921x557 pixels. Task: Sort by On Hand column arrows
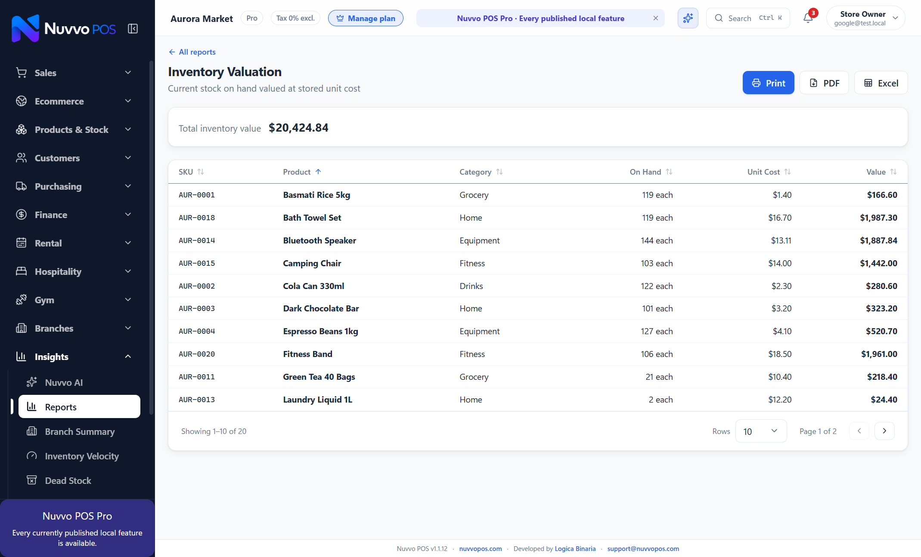[x=669, y=172]
